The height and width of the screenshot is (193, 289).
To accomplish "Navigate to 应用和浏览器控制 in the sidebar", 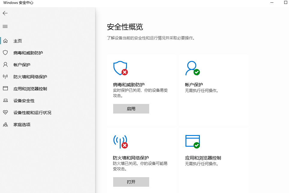I will tap(30, 89).
